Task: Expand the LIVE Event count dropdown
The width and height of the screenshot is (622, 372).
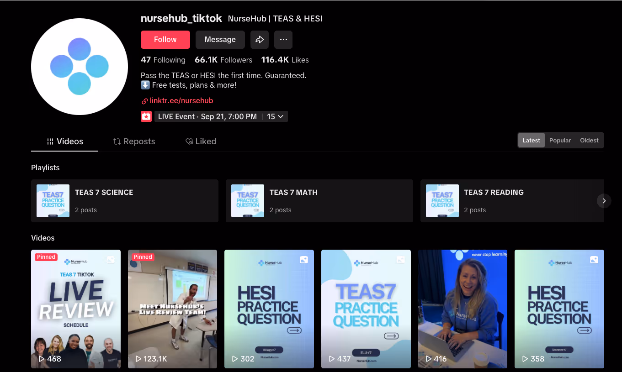Action: click(276, 116)
